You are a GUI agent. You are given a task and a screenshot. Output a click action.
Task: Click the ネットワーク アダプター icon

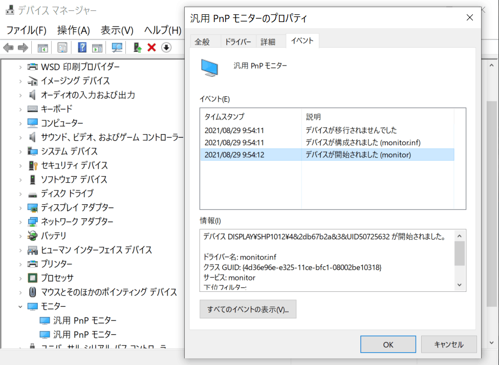[x=32, y=222]
